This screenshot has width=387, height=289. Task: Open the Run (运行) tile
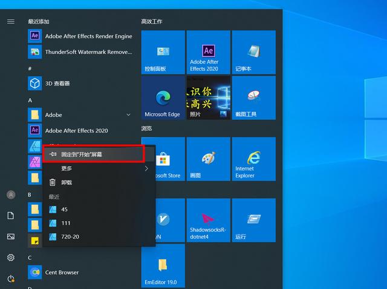pyautogui.click(x=253, y=220)
